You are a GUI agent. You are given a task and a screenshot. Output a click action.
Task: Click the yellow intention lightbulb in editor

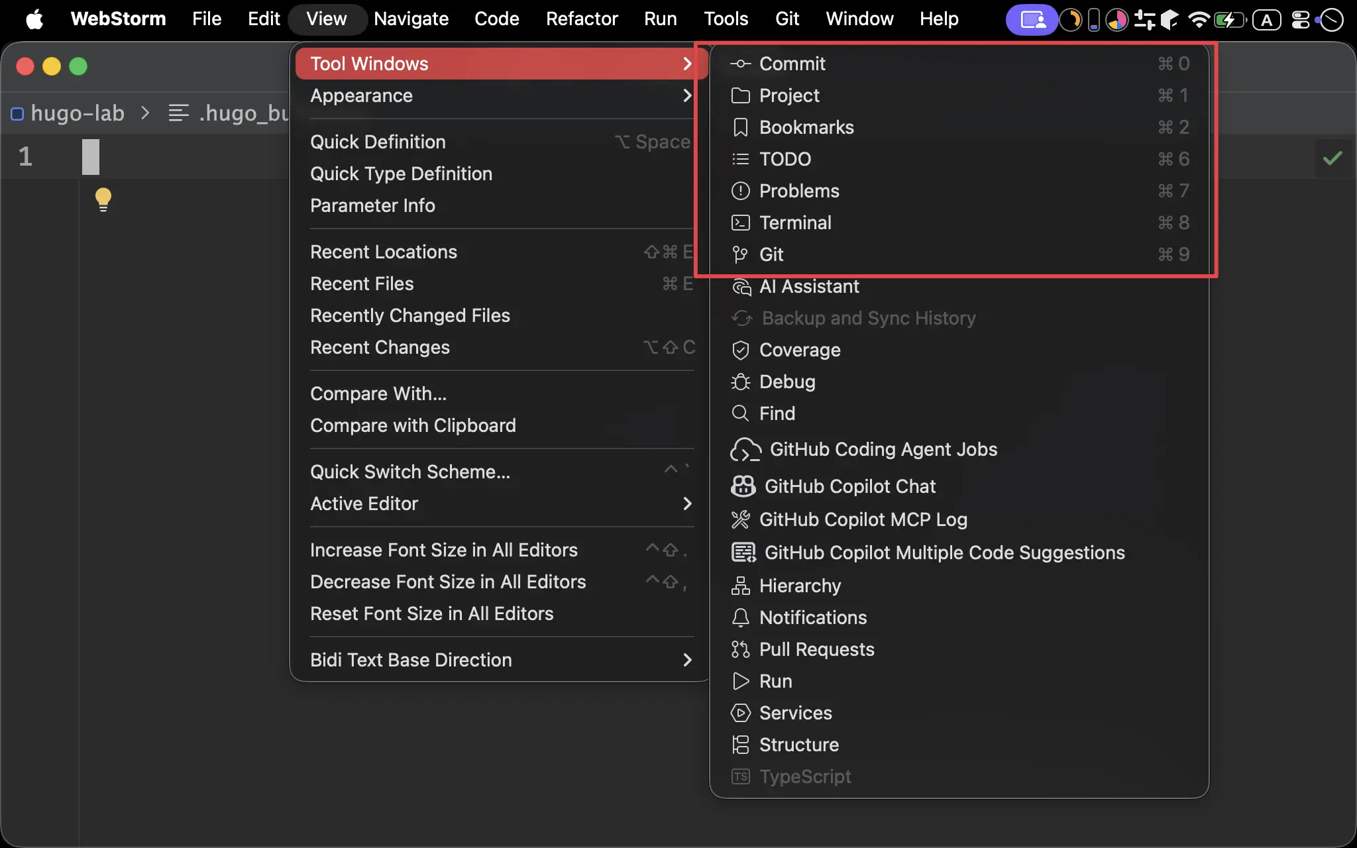coord(103,199)
